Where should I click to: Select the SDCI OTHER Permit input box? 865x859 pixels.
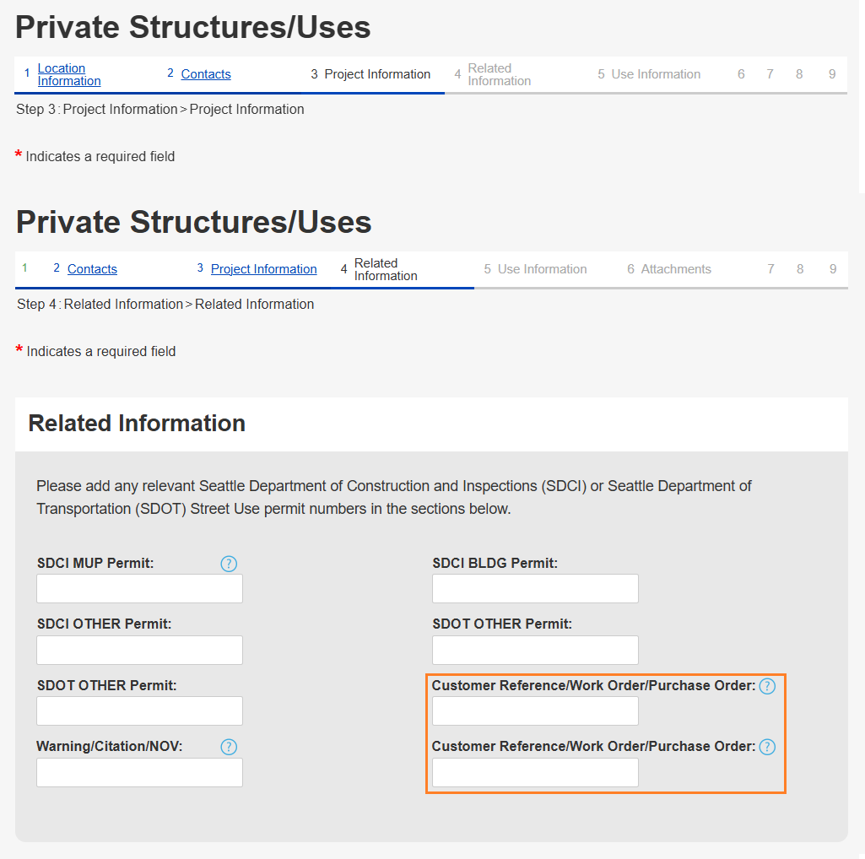pyautogui.click(x=139, y=650)
